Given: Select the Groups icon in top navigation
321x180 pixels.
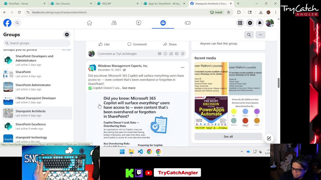Looking at the screenshot, I should pyautogui.click(x=163, y=23).
